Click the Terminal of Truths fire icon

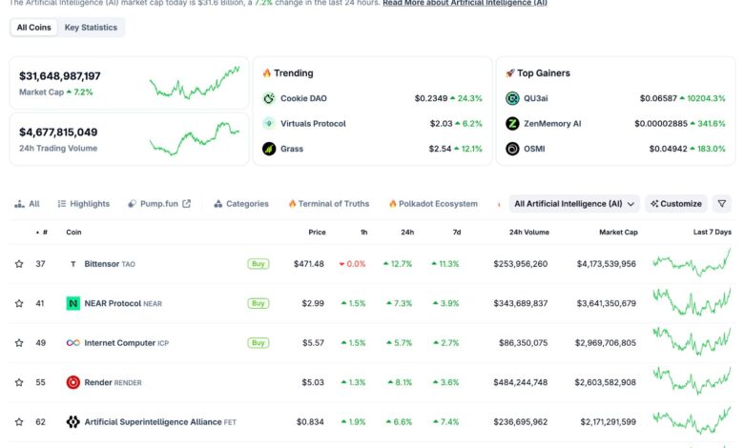[292, 204]
